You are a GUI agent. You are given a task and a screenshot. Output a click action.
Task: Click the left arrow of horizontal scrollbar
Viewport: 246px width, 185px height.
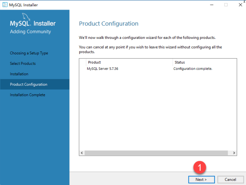(x=82, y=153)
